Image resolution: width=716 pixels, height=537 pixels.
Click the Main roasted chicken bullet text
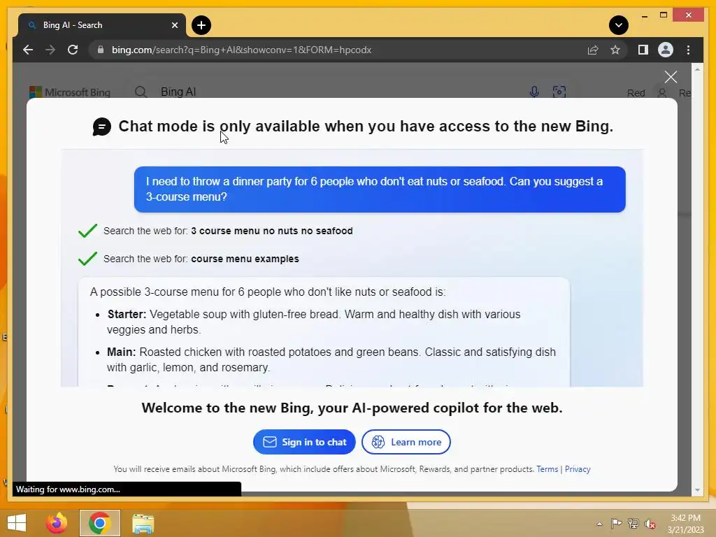pos(331,359)
